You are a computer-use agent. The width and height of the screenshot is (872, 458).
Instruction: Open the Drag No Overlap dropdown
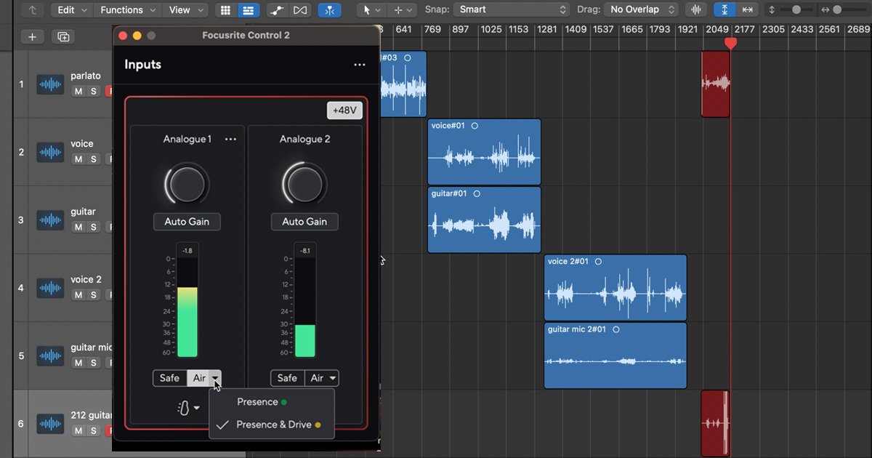641,10
